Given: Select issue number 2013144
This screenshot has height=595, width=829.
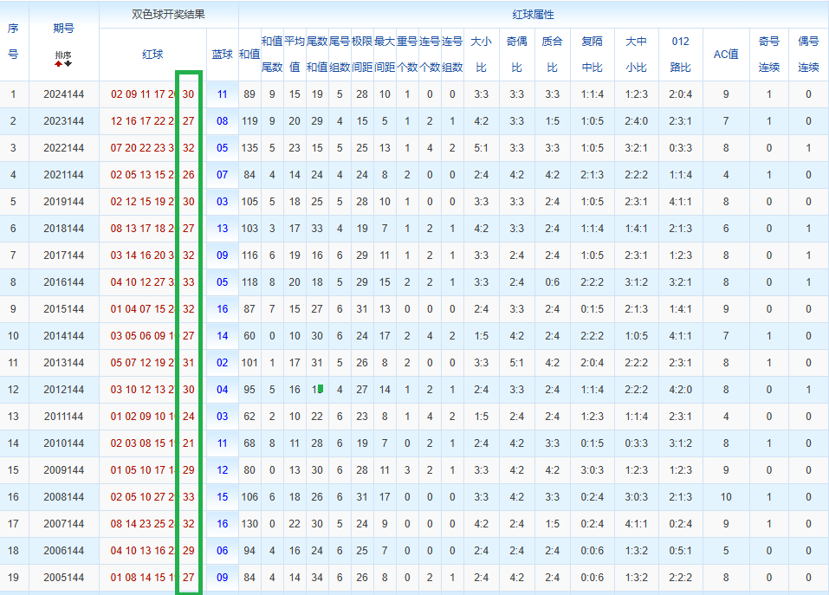Looking at the screenshot, I should [x=63, y=363].
